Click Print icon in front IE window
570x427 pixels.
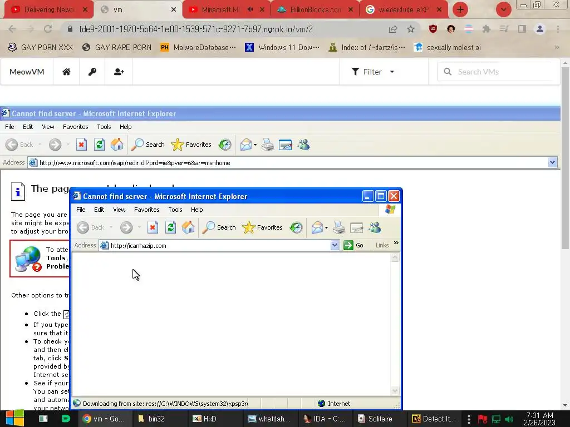click(x=339, y=227)
